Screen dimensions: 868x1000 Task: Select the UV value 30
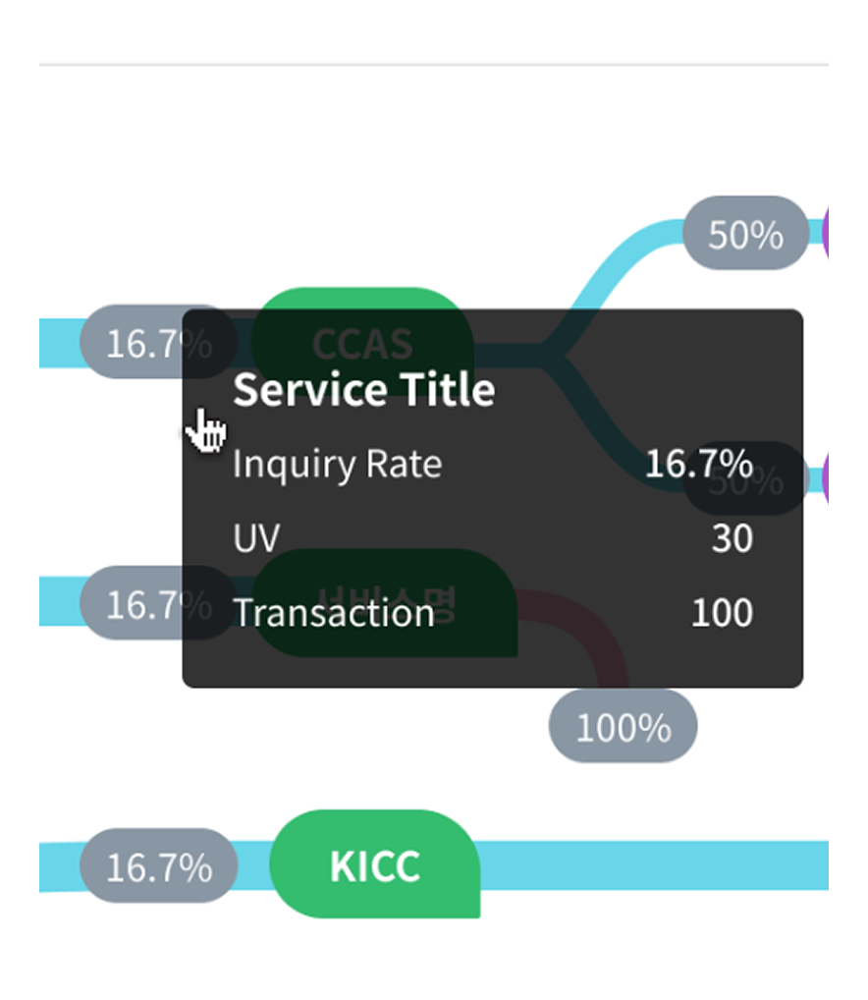pos(732,538)
